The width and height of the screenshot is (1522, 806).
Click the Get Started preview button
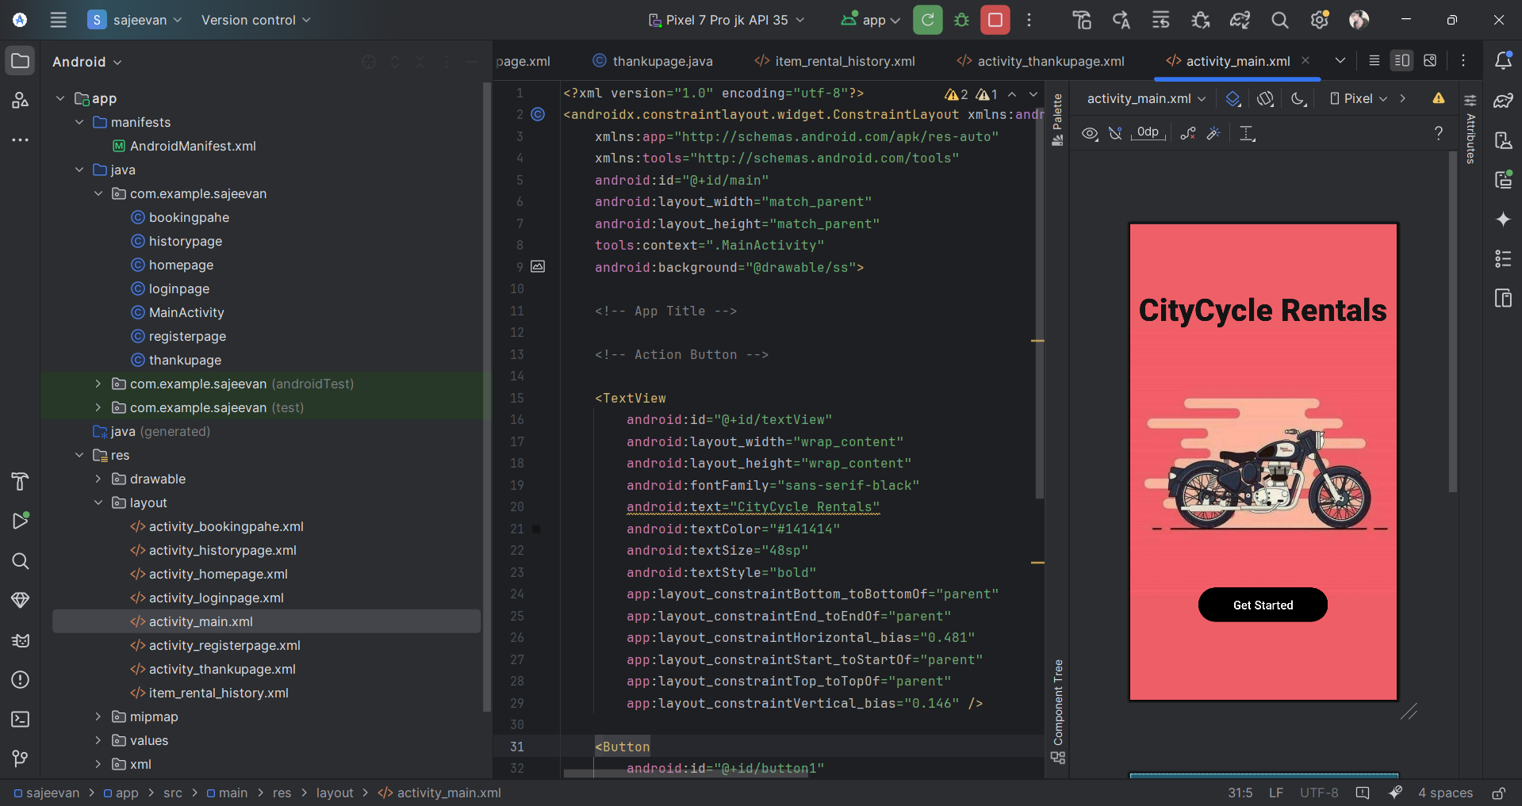1263,605
